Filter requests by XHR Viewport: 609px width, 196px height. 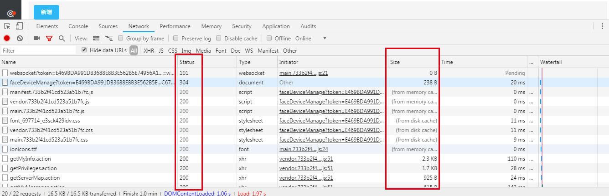point(149,51)
